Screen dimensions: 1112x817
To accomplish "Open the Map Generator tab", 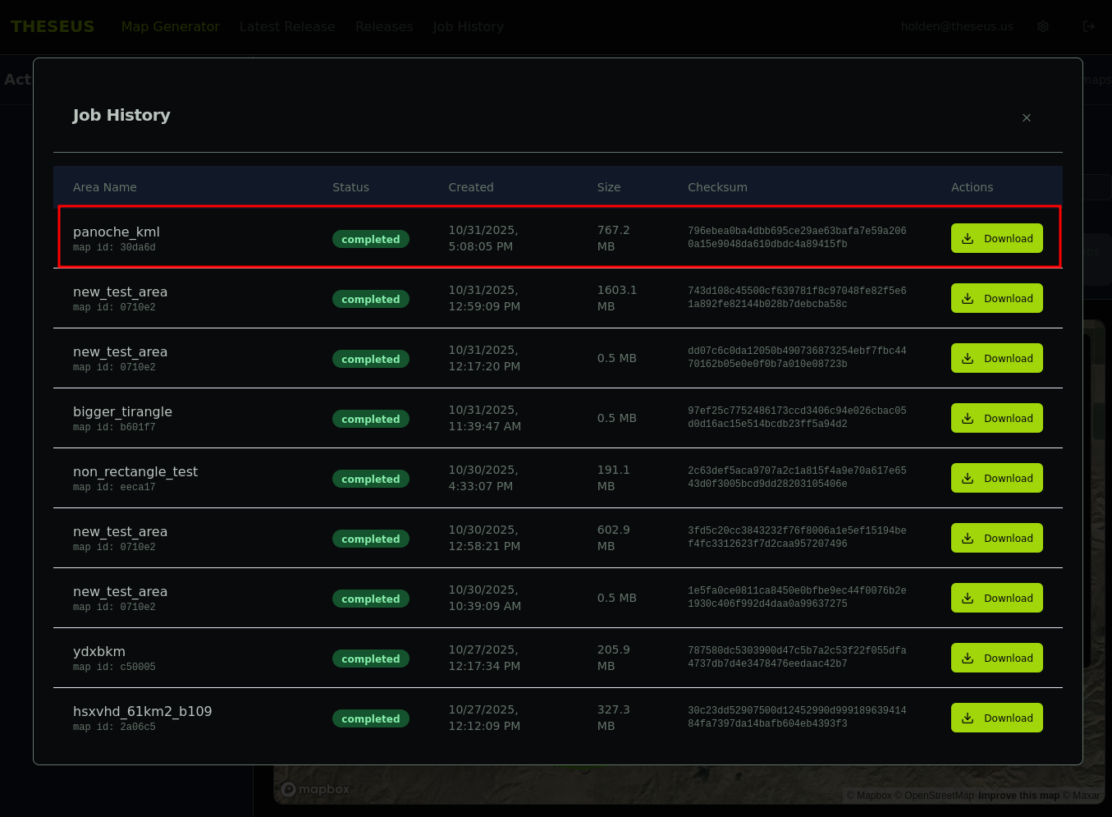I will coord(170,26).
